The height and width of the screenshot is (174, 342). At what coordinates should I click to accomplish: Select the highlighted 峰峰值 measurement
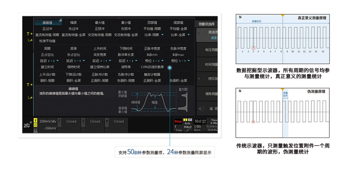[47, 23]
